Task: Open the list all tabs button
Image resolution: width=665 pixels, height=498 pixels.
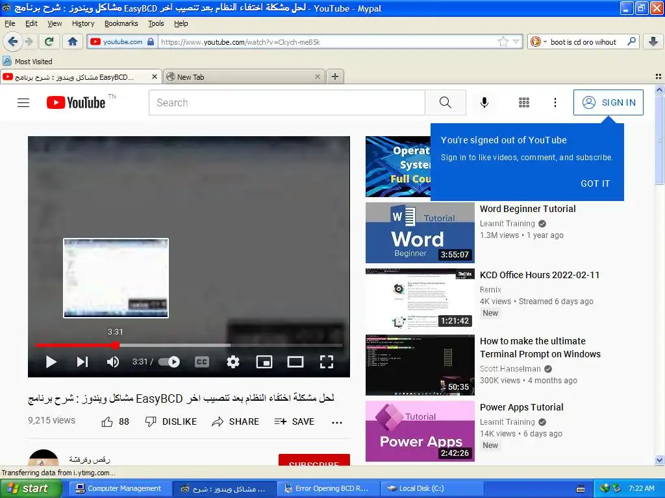Action: point(659,77)
